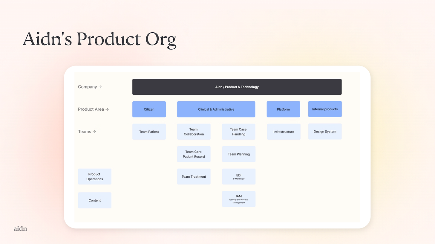Open the Internal products box
Screen dimensions: 435x244
pyautogui.click(x=325, y=109)
